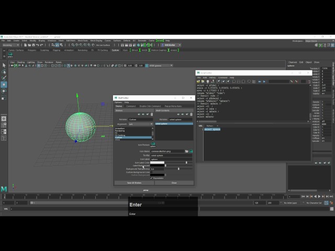The height and width of the screenshot is (251, 335).
Task: Click single perspective layout icon in left panel
Action: (x=4, y=119)
